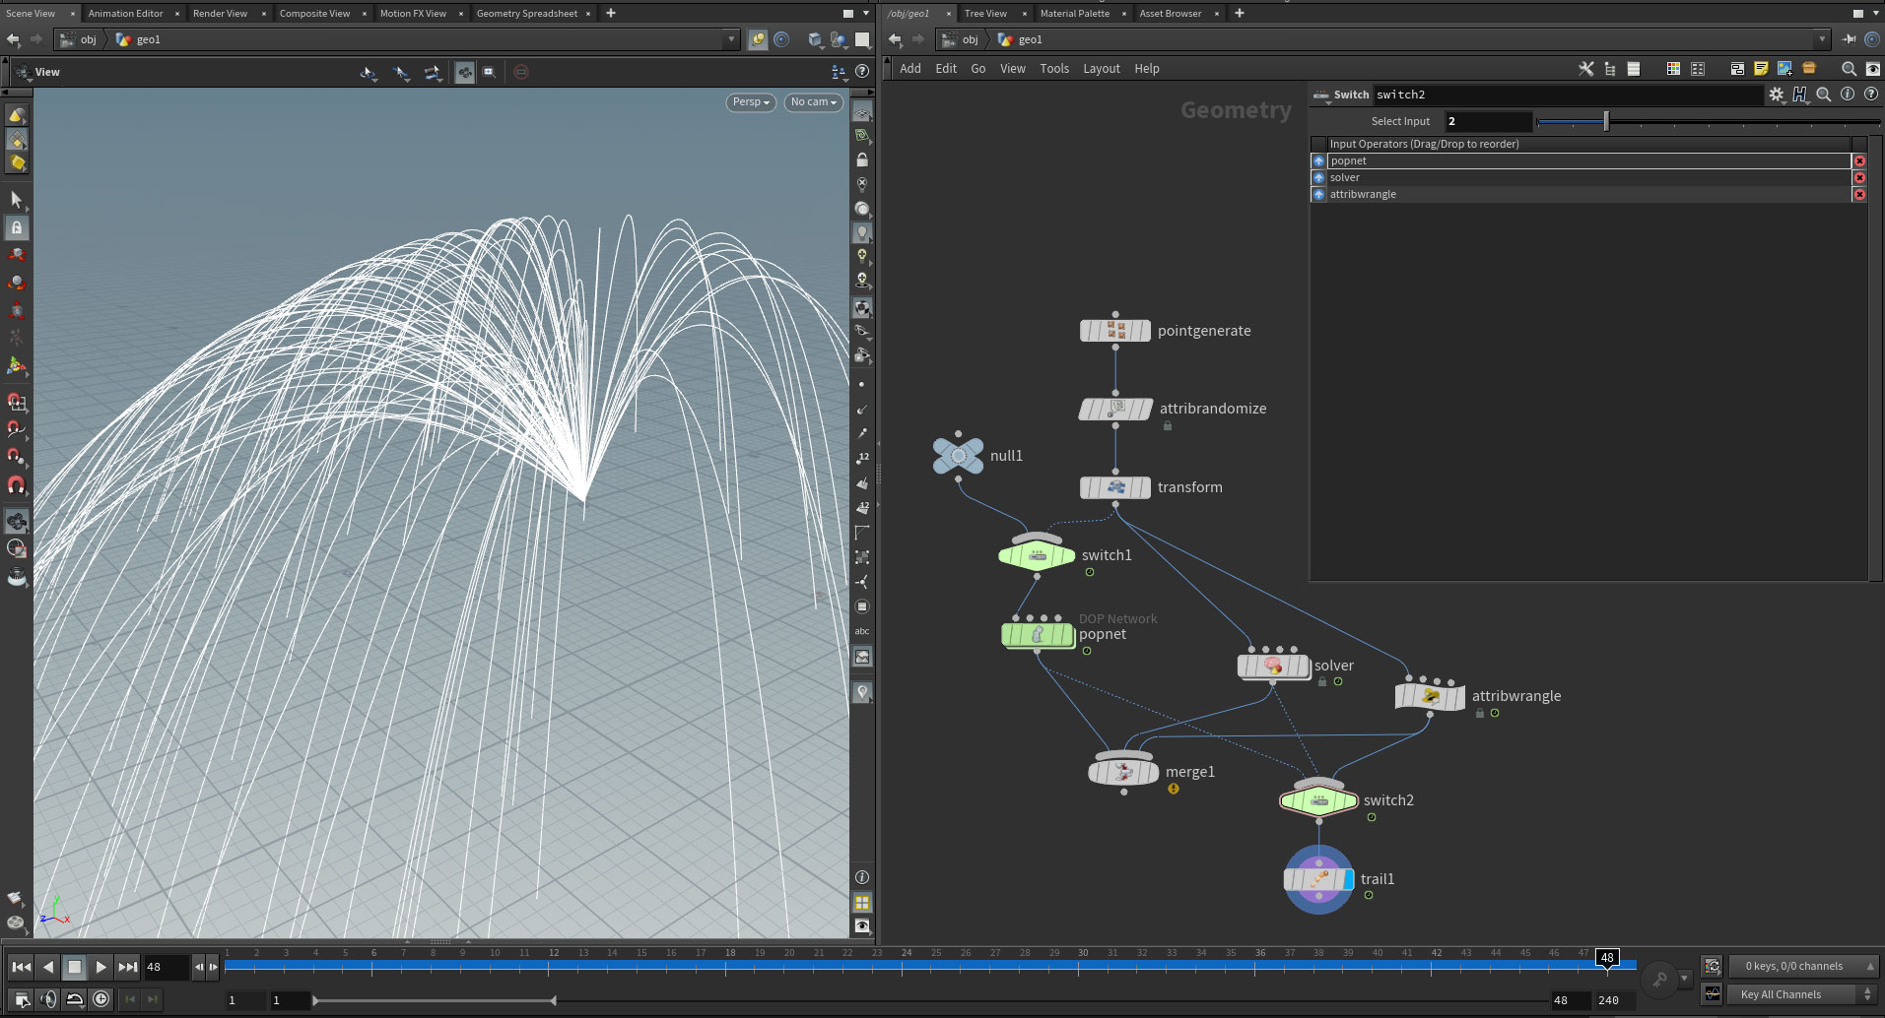The width and height of the screenshot is (1885, 1018).
Task: Search parameters with magnifier in switch2 pane
Action: click(1824, 95)
